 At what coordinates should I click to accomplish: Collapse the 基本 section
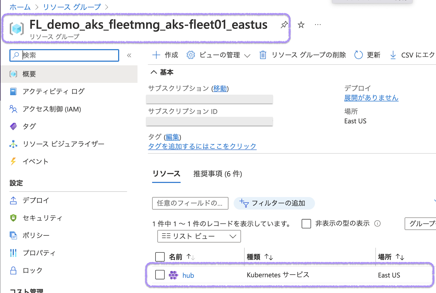(x=154, y=72)
